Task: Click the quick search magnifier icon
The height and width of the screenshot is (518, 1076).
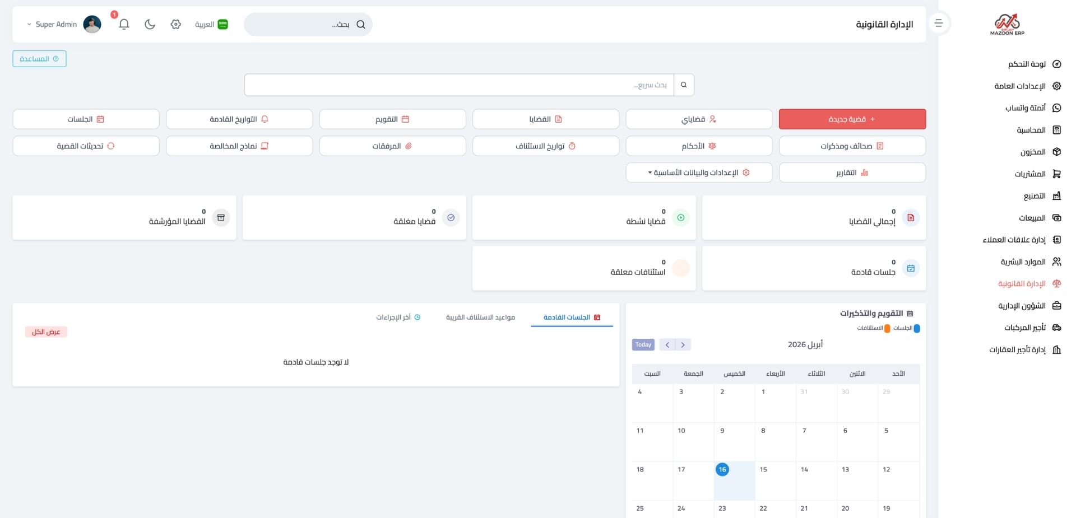Action: pyautogui.click(x=684, y=85)
